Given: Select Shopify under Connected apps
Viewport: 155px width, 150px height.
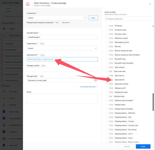Looking at the screenshot, I should [12, 29].
